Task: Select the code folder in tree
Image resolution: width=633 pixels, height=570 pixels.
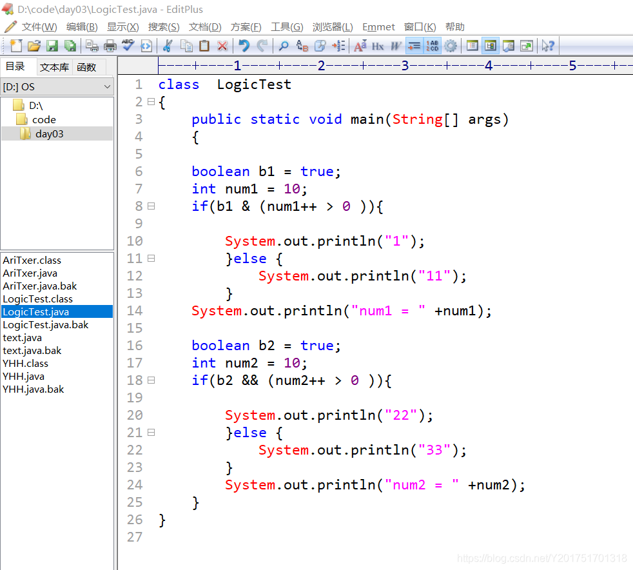Action: (x=44, y=119)
